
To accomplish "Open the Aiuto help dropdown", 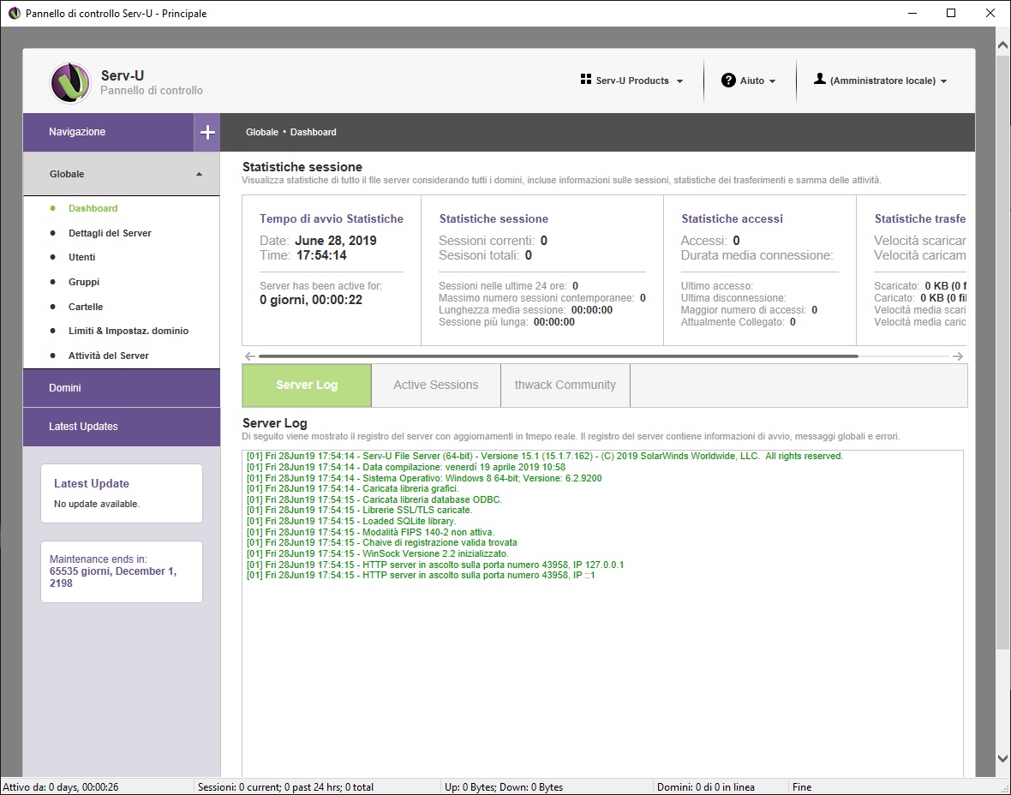I will (x=749, y=81).
